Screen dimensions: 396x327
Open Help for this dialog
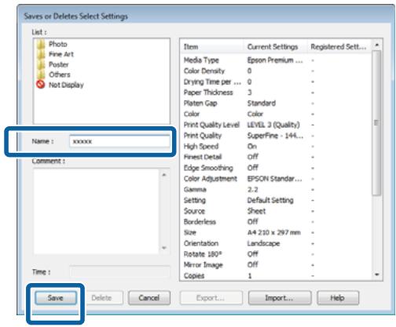[x=338, y=298]
